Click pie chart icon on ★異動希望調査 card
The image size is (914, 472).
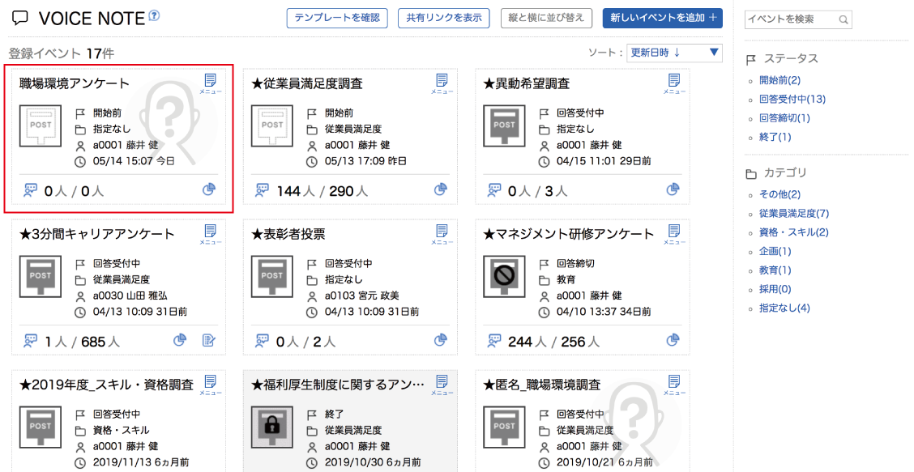pos(673,189)
